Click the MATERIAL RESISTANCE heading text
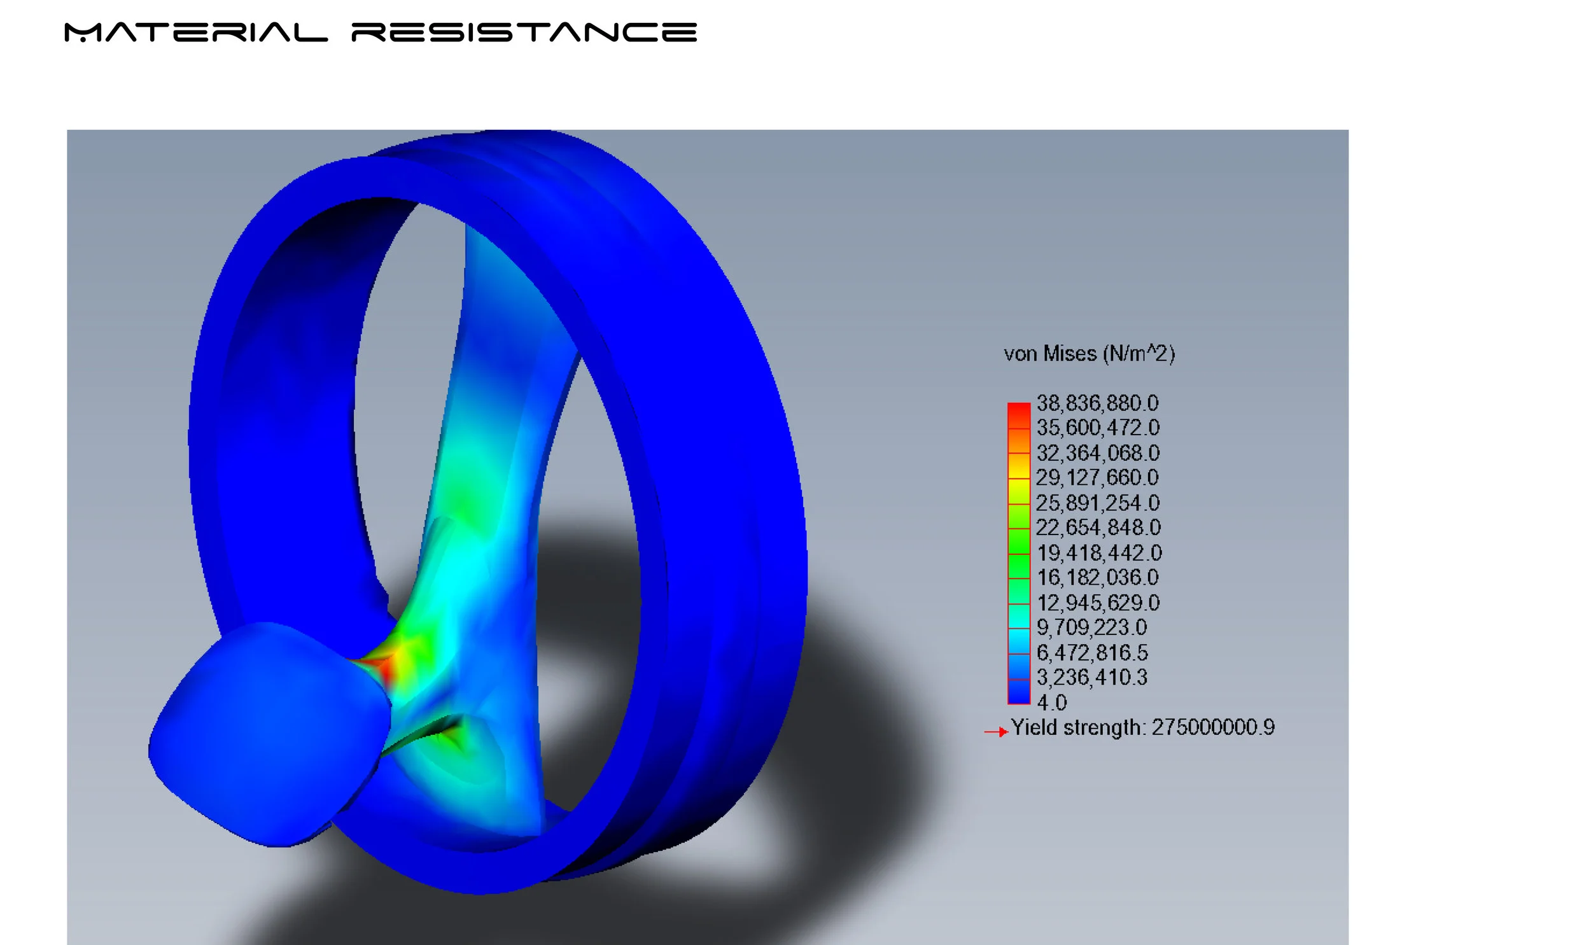The width and height of the screenshot is (1591, 945). pyautogui.click(x=381, y=32)
